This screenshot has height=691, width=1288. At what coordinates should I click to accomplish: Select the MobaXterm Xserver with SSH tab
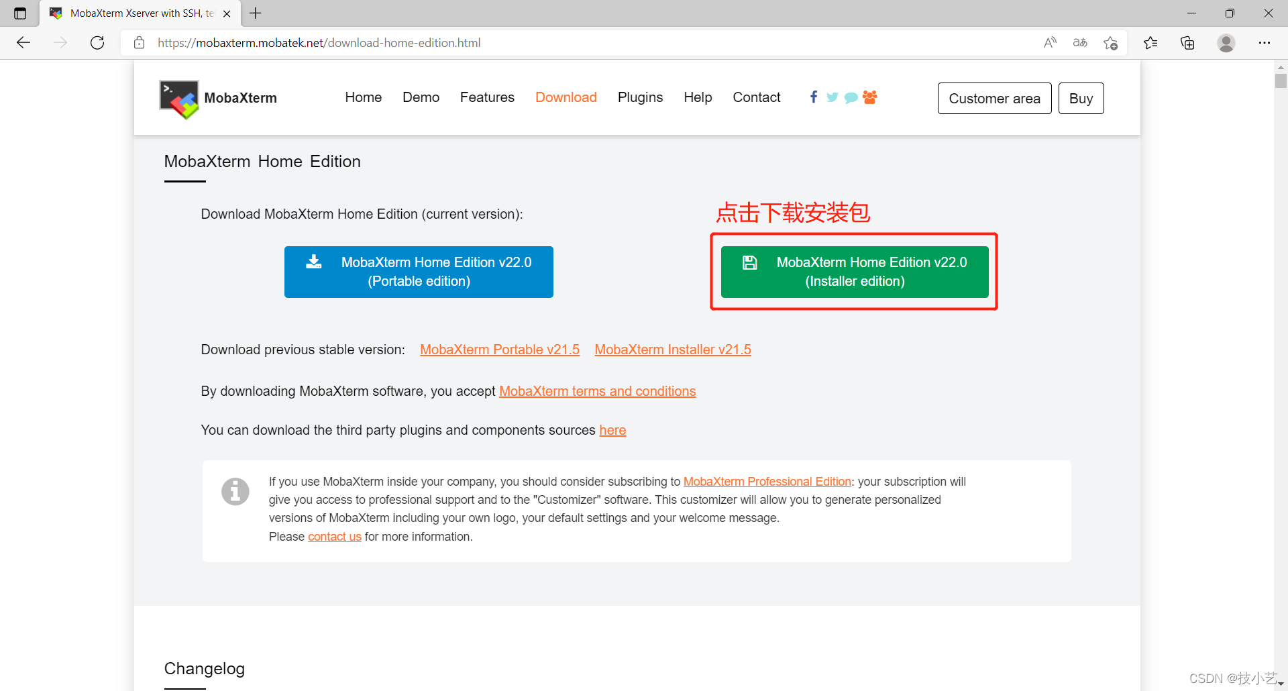pyautogui.click(x=140, y=13)
